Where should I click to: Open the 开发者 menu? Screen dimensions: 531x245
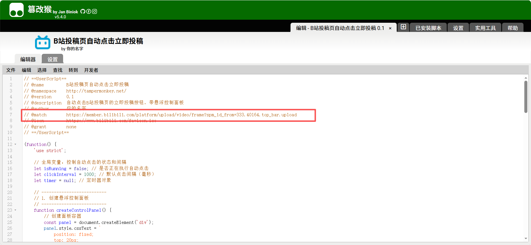click(x=91, y=70)
